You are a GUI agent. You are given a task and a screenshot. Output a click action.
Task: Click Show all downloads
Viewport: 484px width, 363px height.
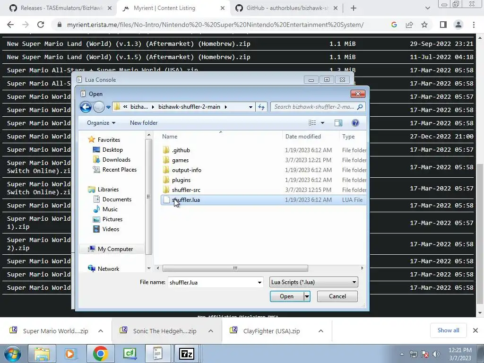coord(448,330)
